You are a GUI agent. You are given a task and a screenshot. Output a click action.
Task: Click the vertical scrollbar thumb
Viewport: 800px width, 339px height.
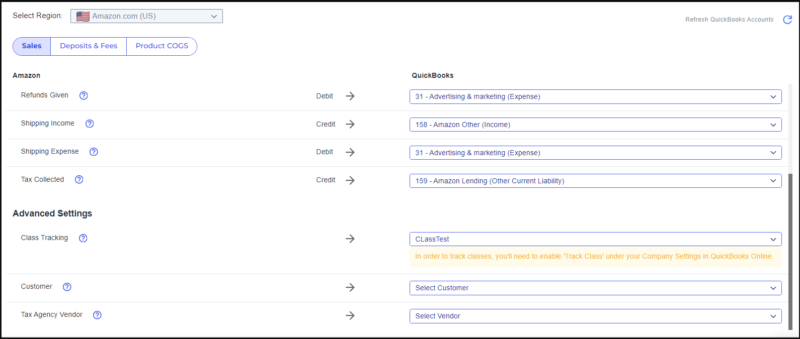pos(790,251)
